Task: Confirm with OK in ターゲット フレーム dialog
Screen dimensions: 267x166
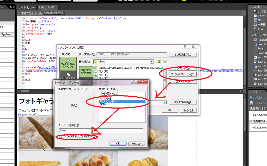Action: point(118,144)
